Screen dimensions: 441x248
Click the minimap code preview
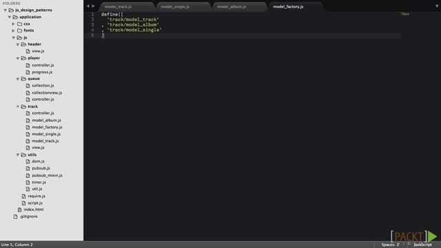click(405, 14)
